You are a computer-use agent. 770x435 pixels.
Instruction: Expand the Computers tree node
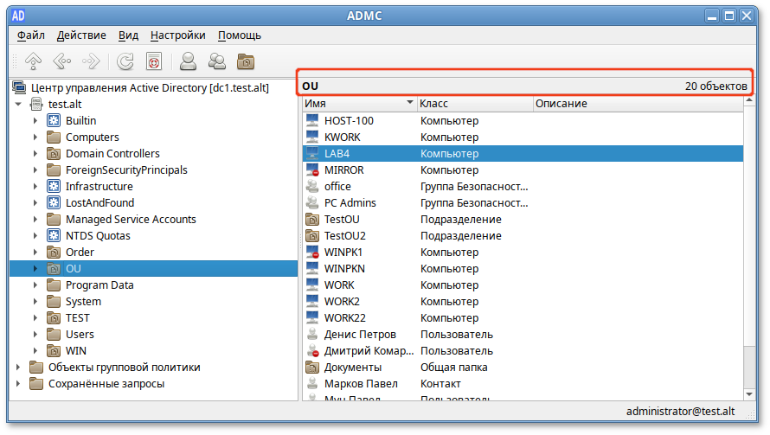tap(35, 138)
